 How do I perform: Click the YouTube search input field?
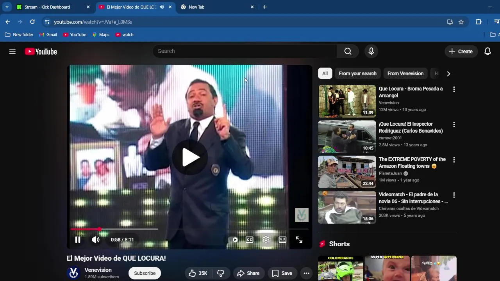tap(245, 51)
